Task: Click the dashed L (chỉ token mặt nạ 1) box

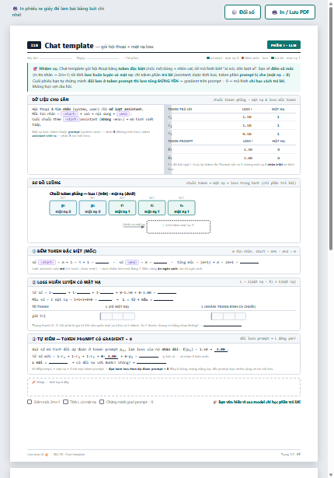Action: click(x=179, y=227)
